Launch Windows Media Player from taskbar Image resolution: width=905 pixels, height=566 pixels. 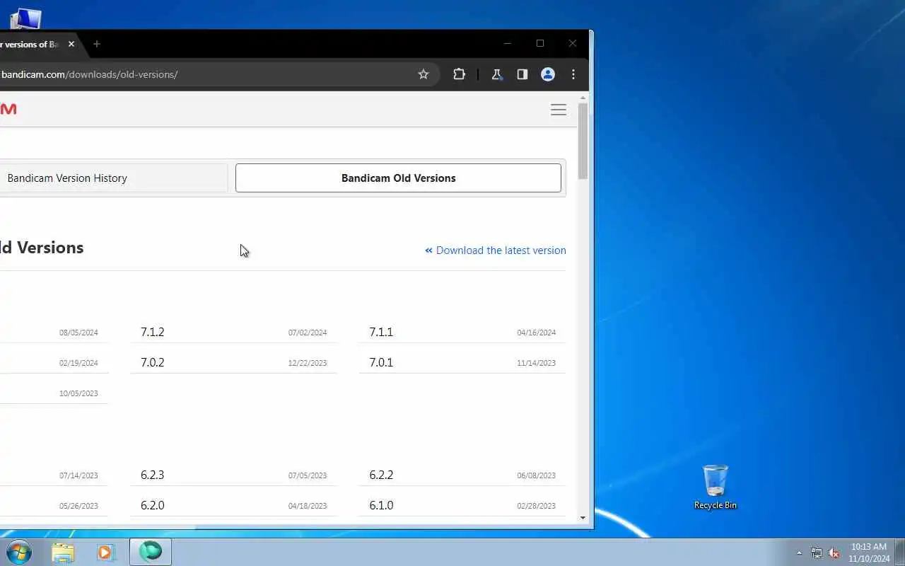(106, 552)
